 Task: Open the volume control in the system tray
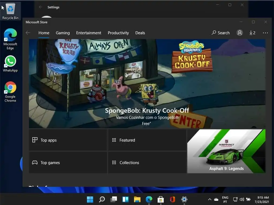(x=242, y=199)
